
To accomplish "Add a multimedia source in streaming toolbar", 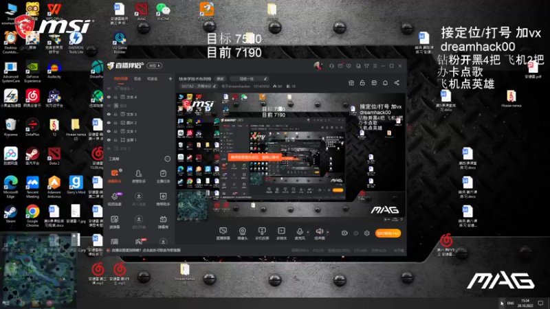I will click(x=281, y=233).
